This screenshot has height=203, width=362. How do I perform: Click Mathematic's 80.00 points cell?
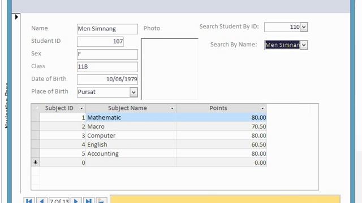pos(221,117)
